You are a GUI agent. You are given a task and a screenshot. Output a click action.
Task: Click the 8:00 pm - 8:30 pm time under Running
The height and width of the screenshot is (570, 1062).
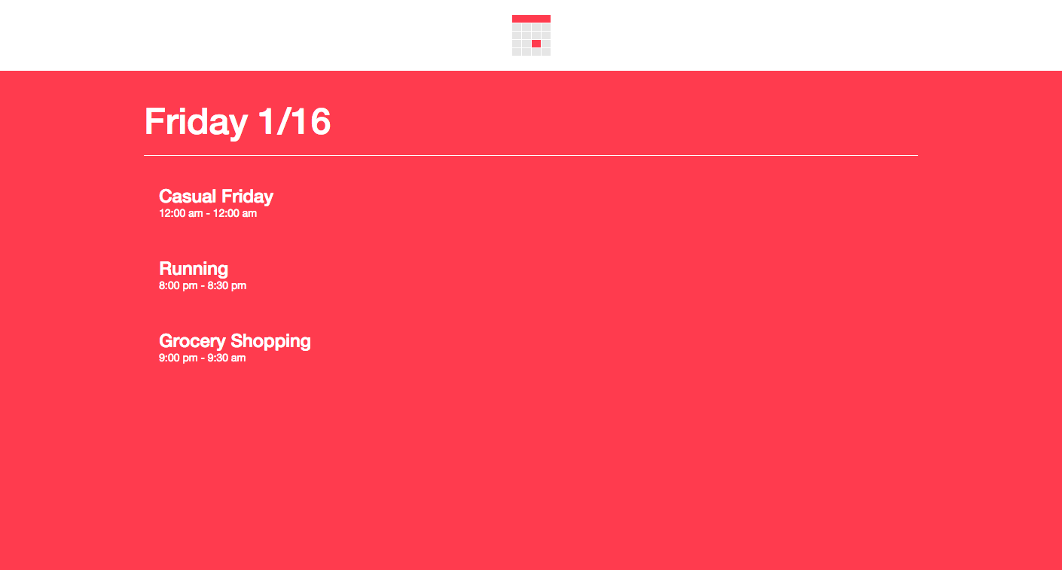[x=202, y=285]
